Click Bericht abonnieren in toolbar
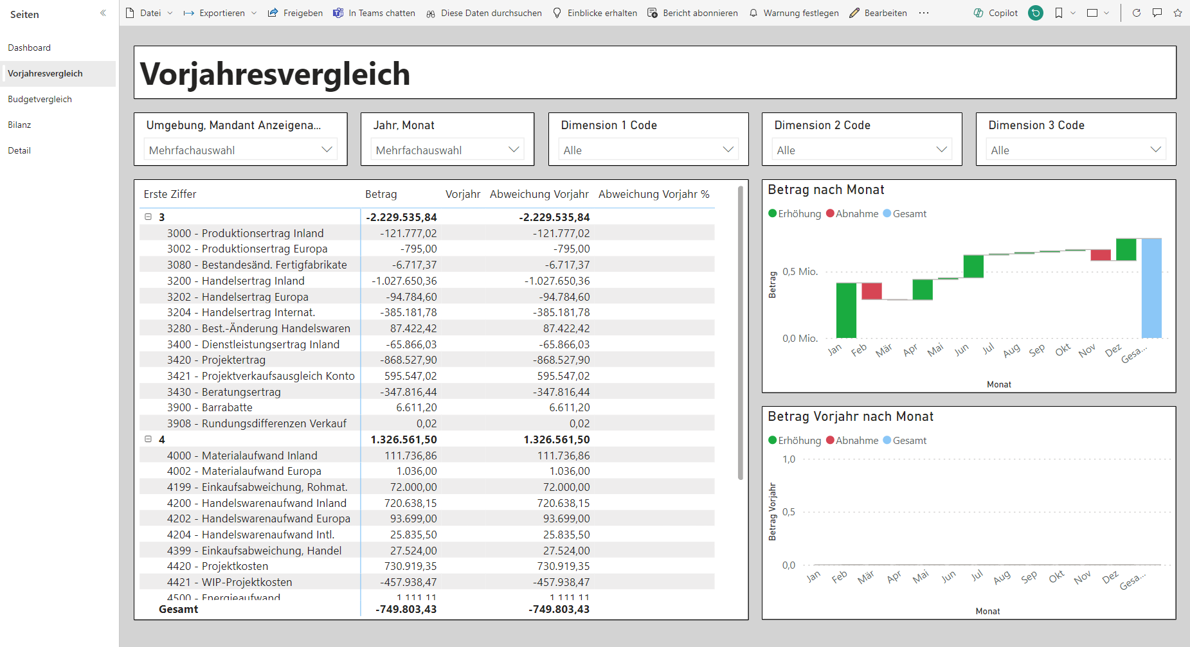Image resolution: width=1190 pixels, height=647 pixels. click(x=692, y=13)
